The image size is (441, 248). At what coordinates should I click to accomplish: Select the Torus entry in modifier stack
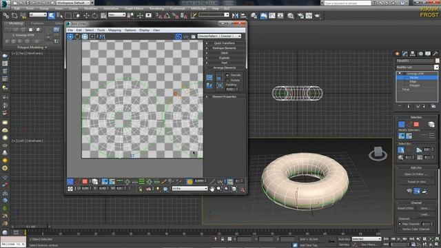405,90
